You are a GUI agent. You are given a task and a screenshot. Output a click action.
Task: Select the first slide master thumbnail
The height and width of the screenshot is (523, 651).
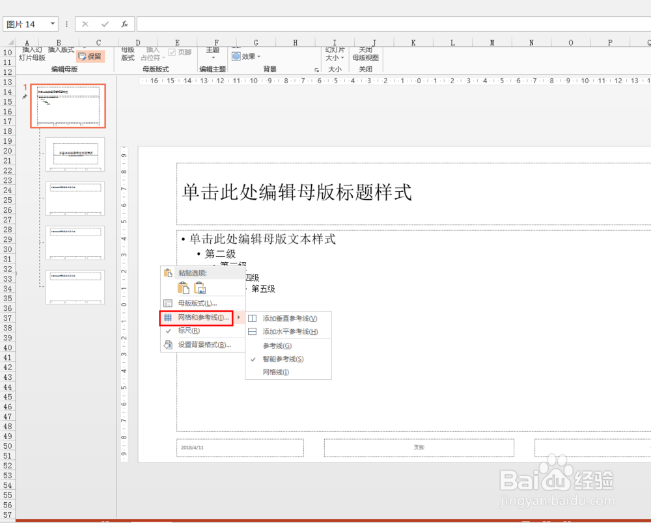point(67,105)
